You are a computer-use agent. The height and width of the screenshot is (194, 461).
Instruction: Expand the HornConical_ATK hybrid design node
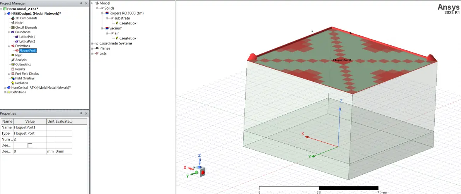pyautogui.click(x=5, y=88)
